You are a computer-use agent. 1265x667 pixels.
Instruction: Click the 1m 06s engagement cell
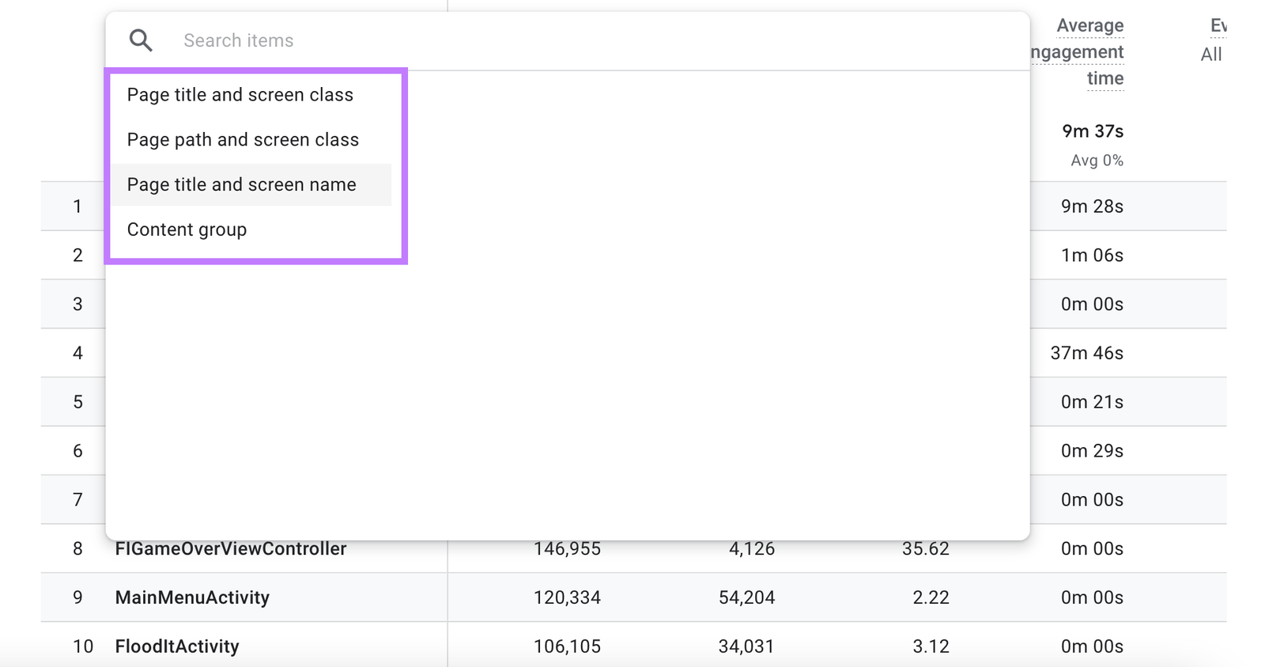pos(1092,256)
